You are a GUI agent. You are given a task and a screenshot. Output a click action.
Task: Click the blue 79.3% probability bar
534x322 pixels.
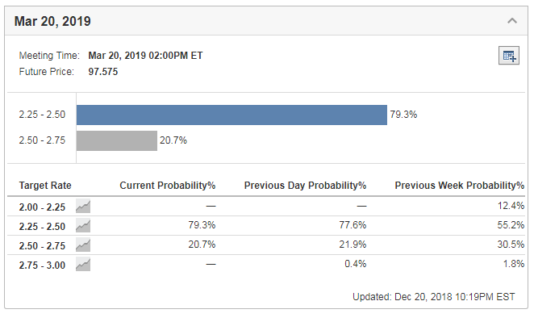pyautogui.click(x=232, y=115)
